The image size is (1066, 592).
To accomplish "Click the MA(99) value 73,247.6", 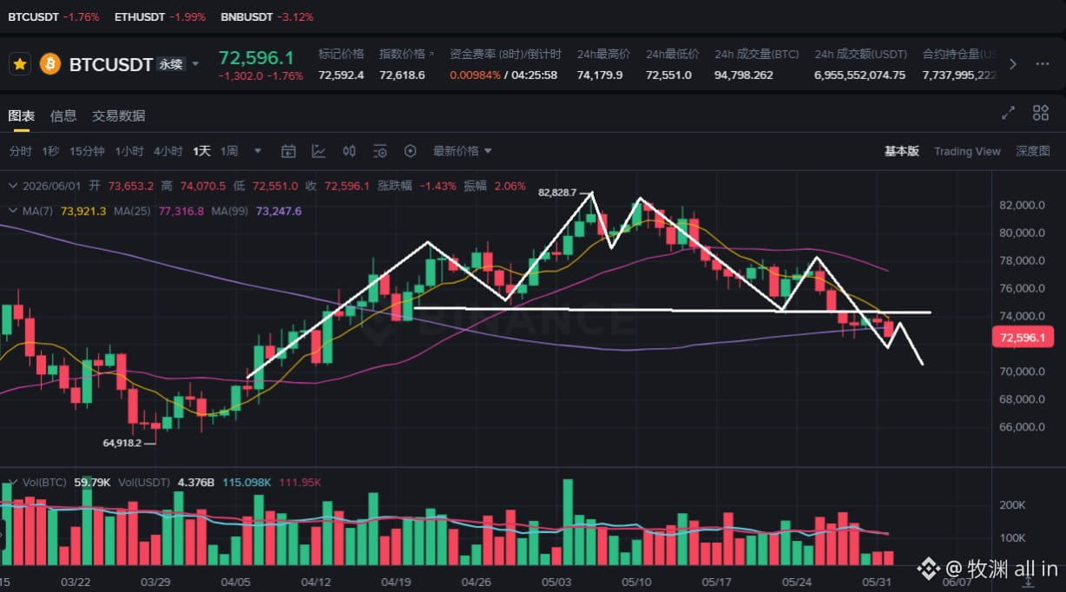I will tap(279, 211).
